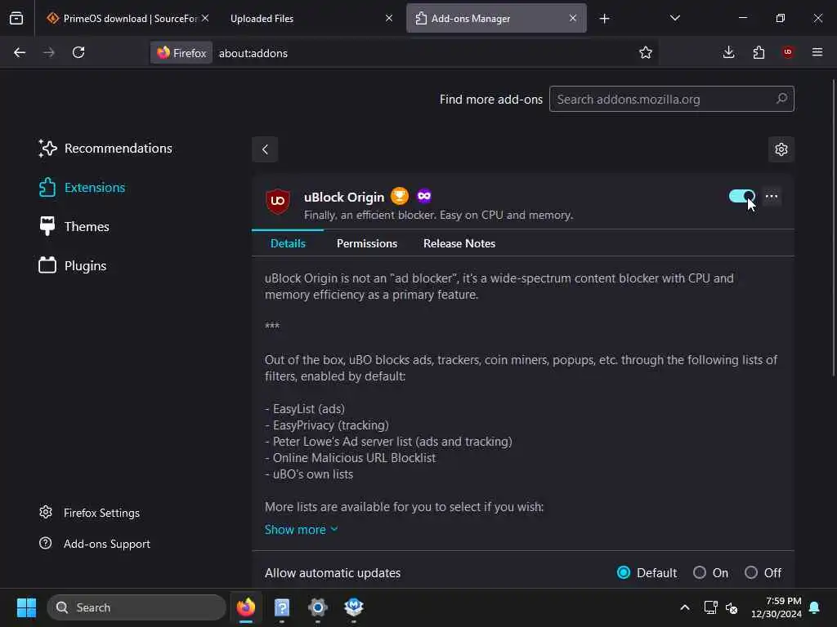Click the purple private browsing mask badge
This screenshot has width=837, height=627.
pyautogui.click(x=424, y=196)
